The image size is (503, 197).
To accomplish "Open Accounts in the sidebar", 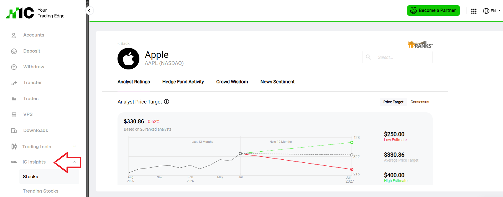I will click(34, 35).
